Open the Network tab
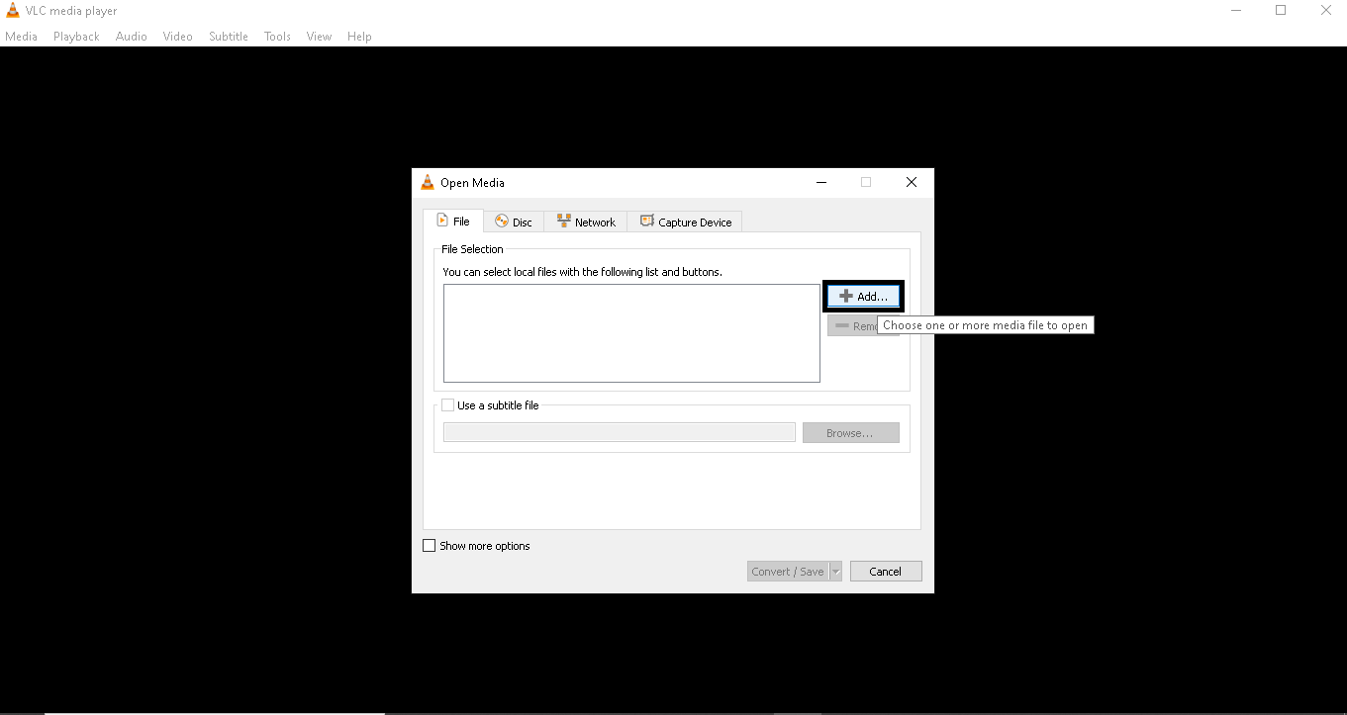 (x=586, y=223)
